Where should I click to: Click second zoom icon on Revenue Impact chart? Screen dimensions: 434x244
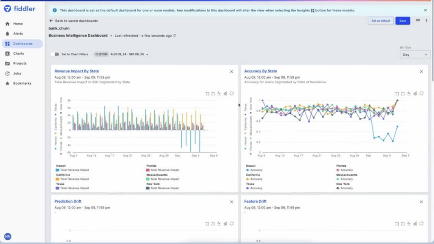213,93
